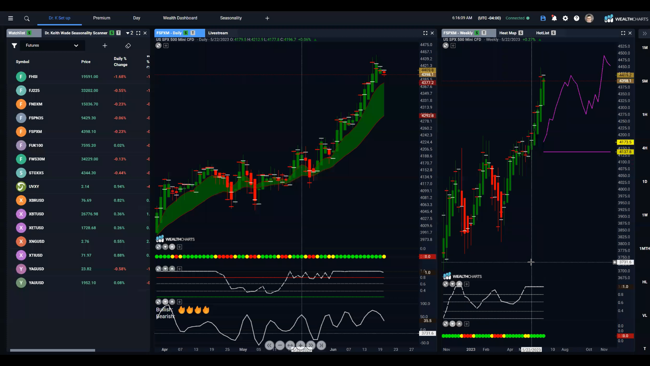Maximize the FSPXM Weekly chart panel
Screen dimensions: 650x366
[623, 33]
